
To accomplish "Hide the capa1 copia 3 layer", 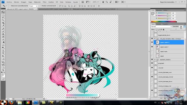I will tap(152, 47).
